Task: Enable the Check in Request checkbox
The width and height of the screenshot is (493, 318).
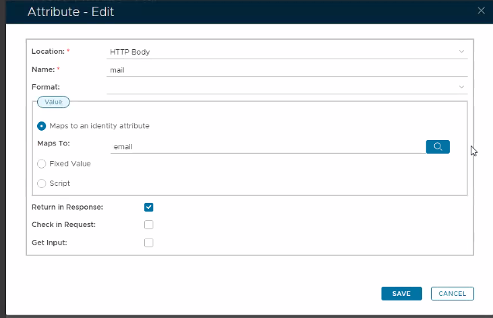Action: 149,225
